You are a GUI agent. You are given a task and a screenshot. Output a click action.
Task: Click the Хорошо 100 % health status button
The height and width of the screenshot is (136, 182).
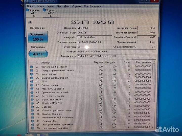38,37
